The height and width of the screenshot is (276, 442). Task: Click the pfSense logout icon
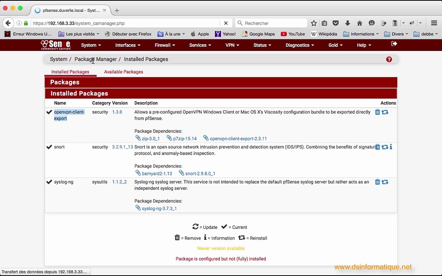(394, 44)
